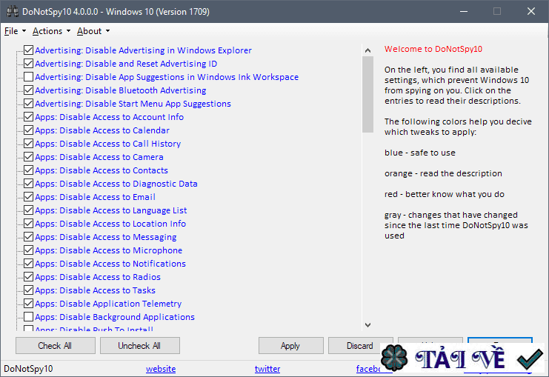Screen dimensions: 549x377
Task: Toggle Disable Access to Contacts checkbox
Action: click(29, 170)
